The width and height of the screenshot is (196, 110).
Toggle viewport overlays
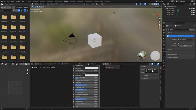pos(145,4)
